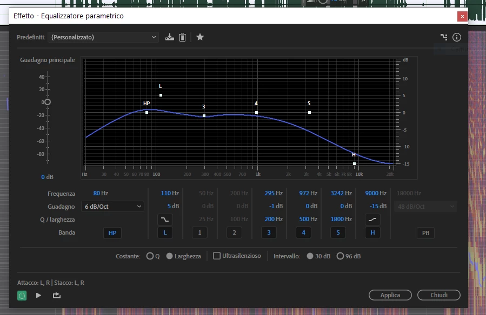Viewport: 486px width, 315px height.
Task: Click the dimmed 25 Hz width value
Action: 206,219
